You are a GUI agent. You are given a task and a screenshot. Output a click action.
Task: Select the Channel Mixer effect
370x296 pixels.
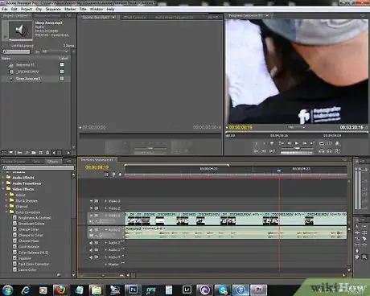coord(28,240)
